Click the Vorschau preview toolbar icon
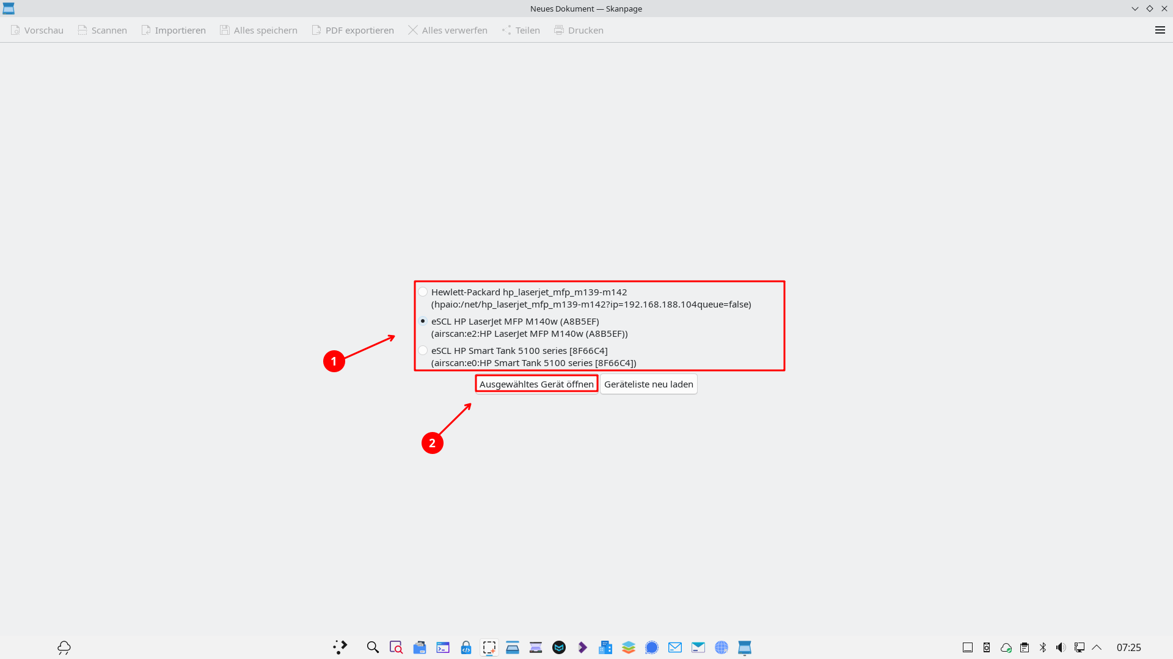Image resolution: width=1173 pixels, height=659 pixels. click(x=15, y=30)
